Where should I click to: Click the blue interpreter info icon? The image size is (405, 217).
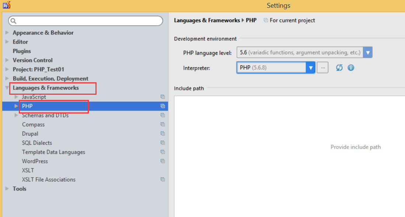[x=351, y=68]
